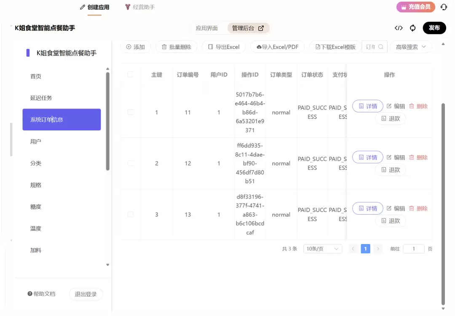This screenshot has width=455, height=316.
Task: Switch to the 创建应用 tab
Action: (95, 7)
